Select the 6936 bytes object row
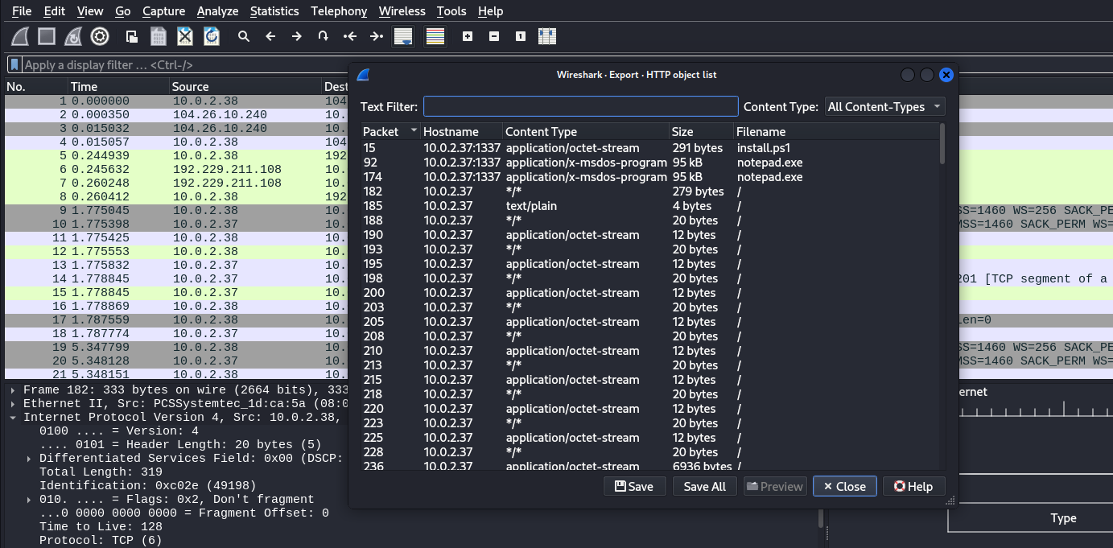The width and height of the screenshot is (1113, 548). click(x=649, y=465)
